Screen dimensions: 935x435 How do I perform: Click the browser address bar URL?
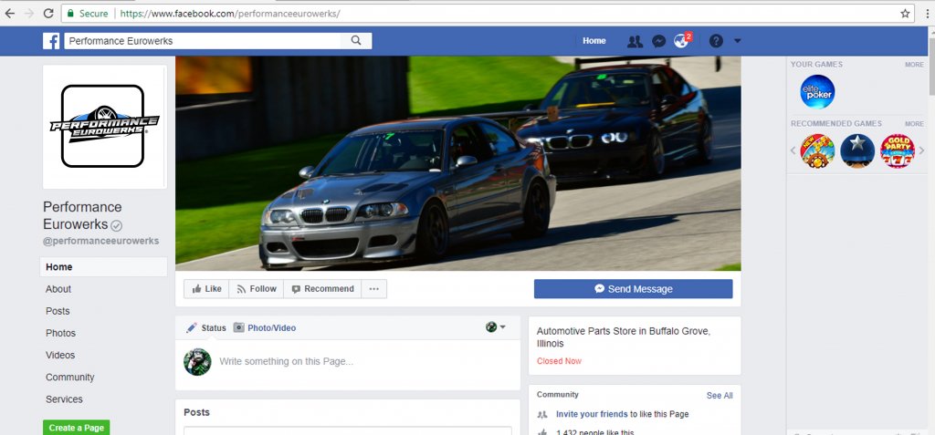coord(229,13)
